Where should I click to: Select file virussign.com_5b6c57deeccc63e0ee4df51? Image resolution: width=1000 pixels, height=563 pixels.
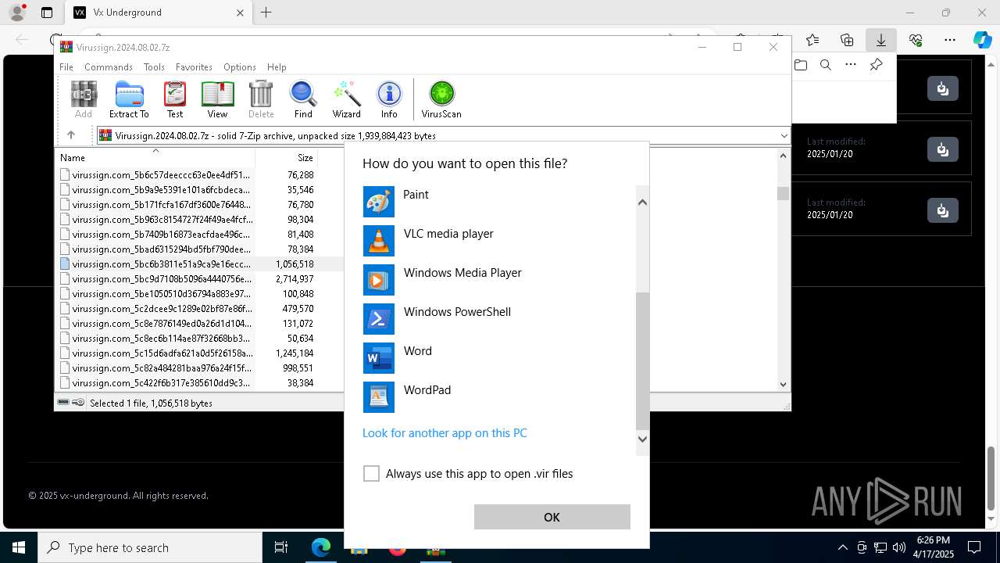156,175
